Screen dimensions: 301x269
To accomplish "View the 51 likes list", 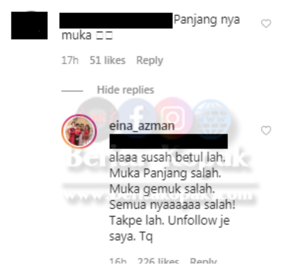I will pyautogui.click(x=108, y=60).
